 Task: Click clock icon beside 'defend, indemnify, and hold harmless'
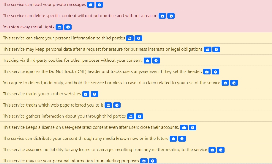point(234,83)
